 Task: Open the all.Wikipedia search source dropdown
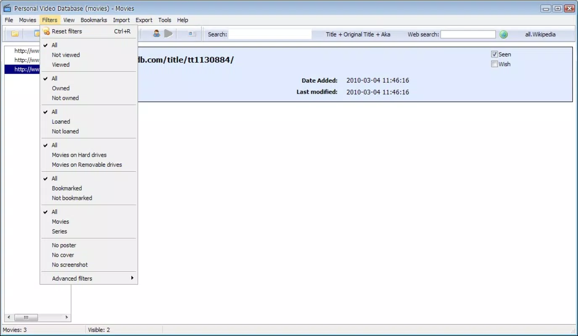[x=540, y=34]
